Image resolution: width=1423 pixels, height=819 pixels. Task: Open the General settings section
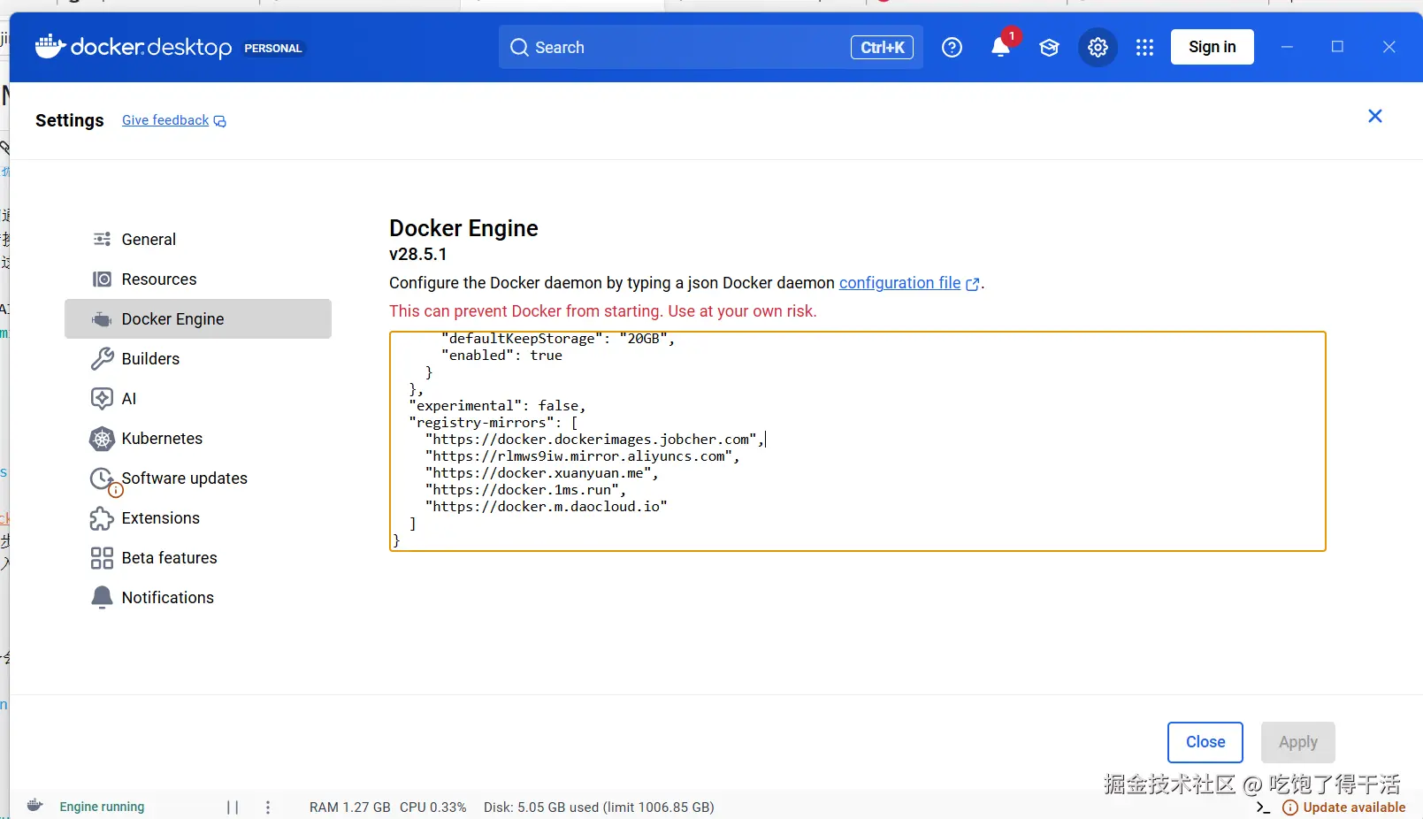(x=198, y=239)
